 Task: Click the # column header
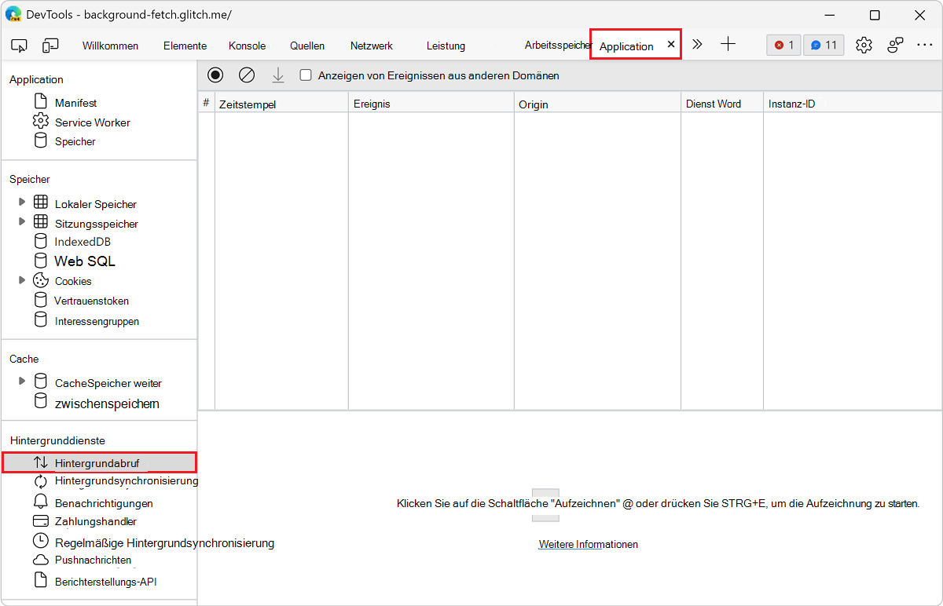[207, 104]
